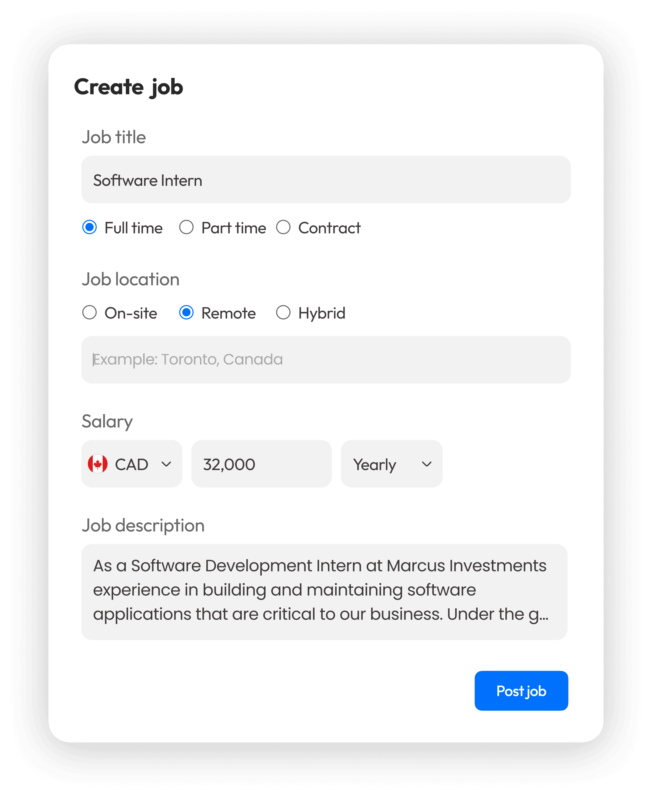Click the CAD currency chevron arrow
Image resolution: width=652 pixels, height=795 pixels.
[166, 464]
